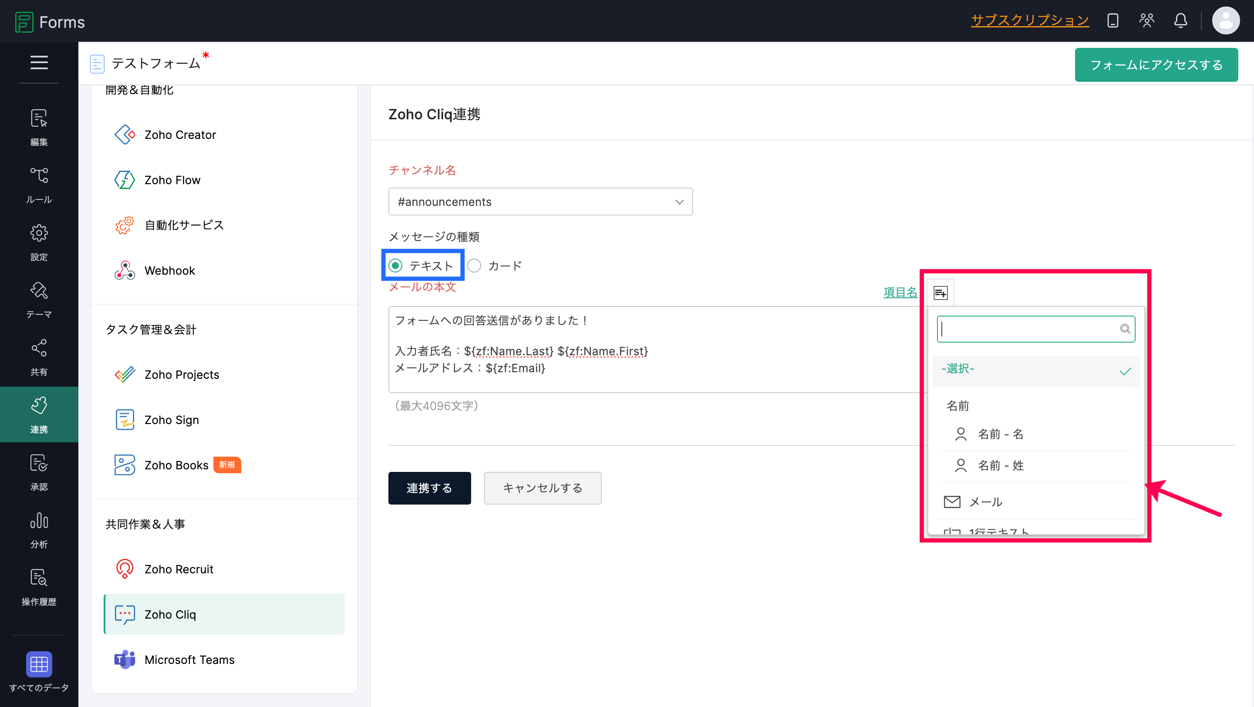Click the 名前 group heading in field list
The width and height of the screenshot is (1254, 707).
(957, 406)
